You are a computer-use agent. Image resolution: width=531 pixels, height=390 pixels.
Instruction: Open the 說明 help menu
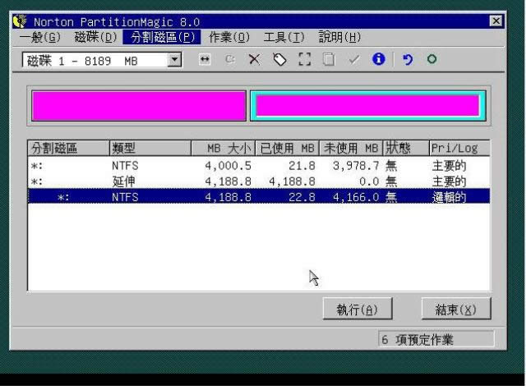(x=339, y=37)
